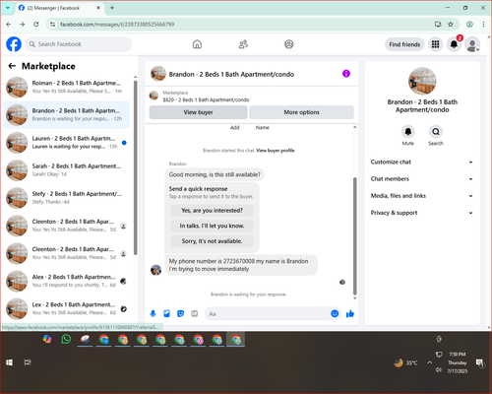Show hidden system tray icons
Image resolution: width=492 pixels, height=394 pixels.
(429, 362)
